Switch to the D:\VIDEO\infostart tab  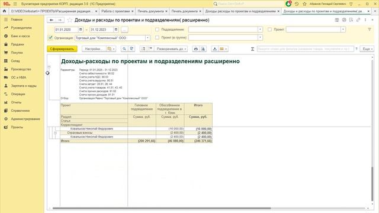click(x=52, y=11)
